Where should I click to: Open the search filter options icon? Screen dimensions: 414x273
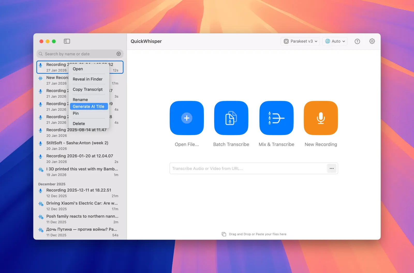click(119, 54)
